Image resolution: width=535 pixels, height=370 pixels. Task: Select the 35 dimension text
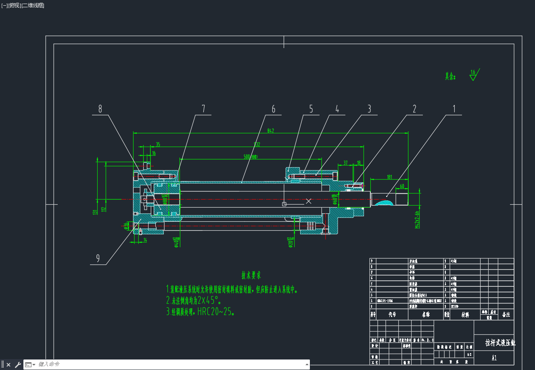(x=158, y=144)
